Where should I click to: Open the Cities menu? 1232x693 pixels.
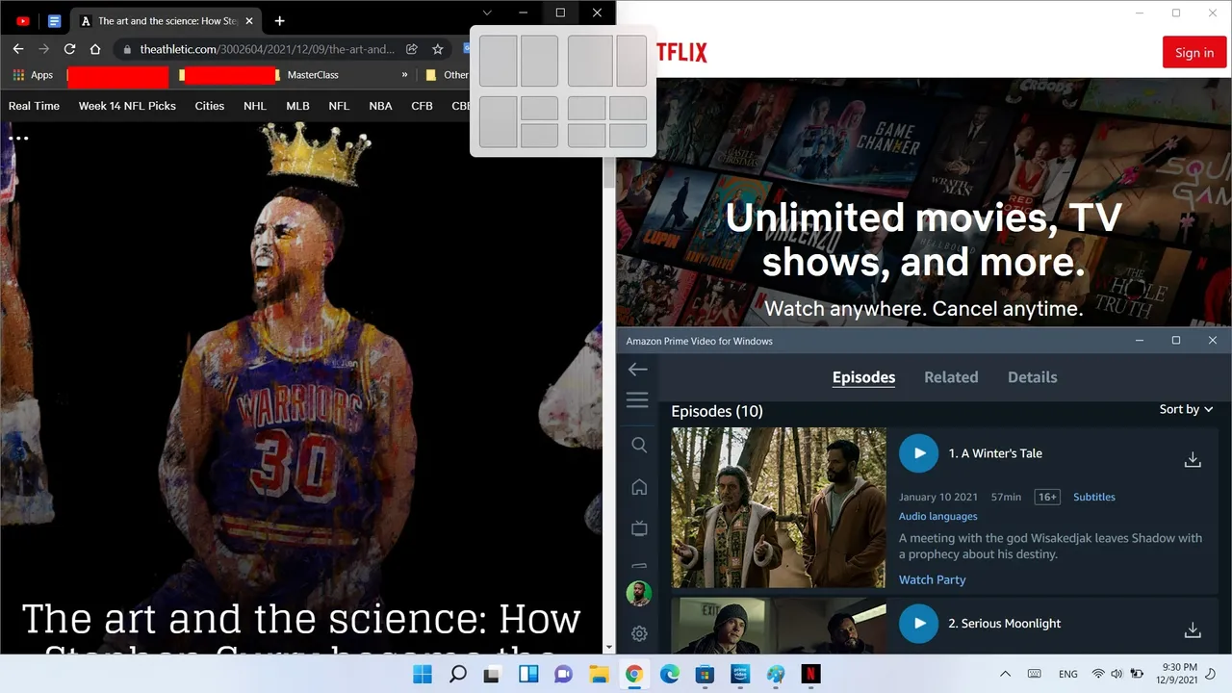coord(209,106)
